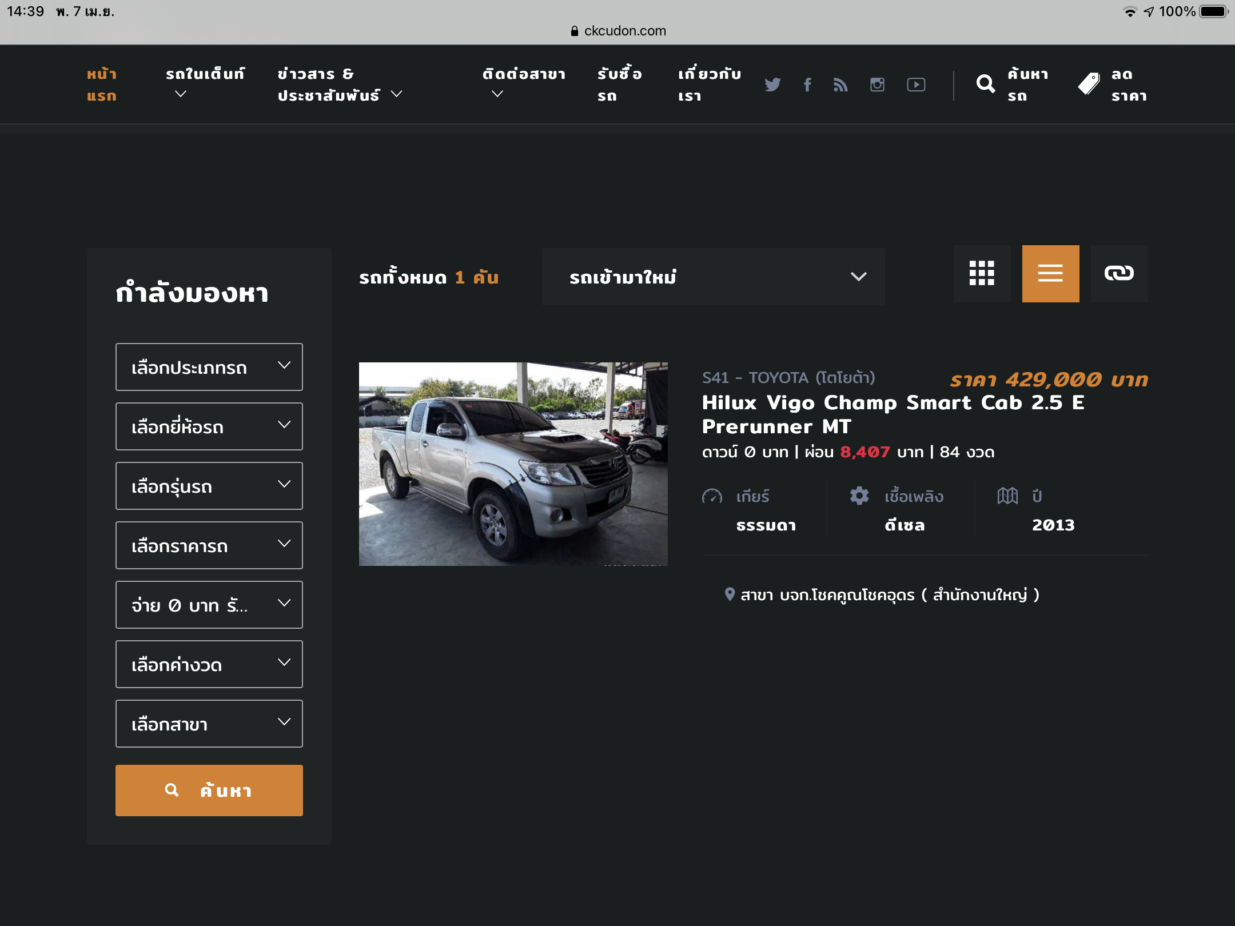Open the ลดราคา link in header
The height and width of the screenshot is (926, 1235).
[x=1129, y=85]
